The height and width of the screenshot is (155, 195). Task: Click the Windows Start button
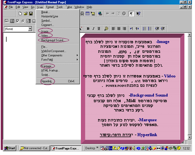coord(10,148)
